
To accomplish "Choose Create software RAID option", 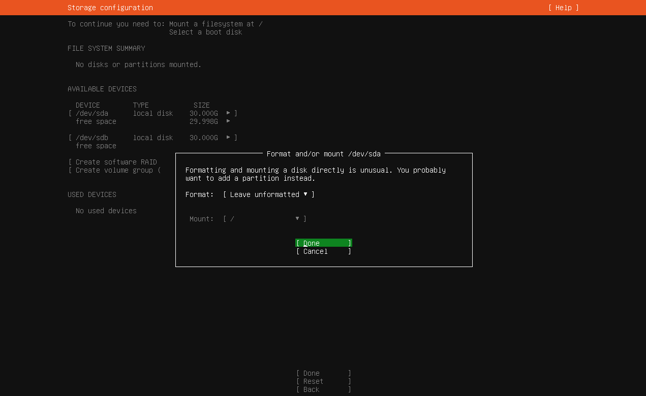I will click(116, 162).
